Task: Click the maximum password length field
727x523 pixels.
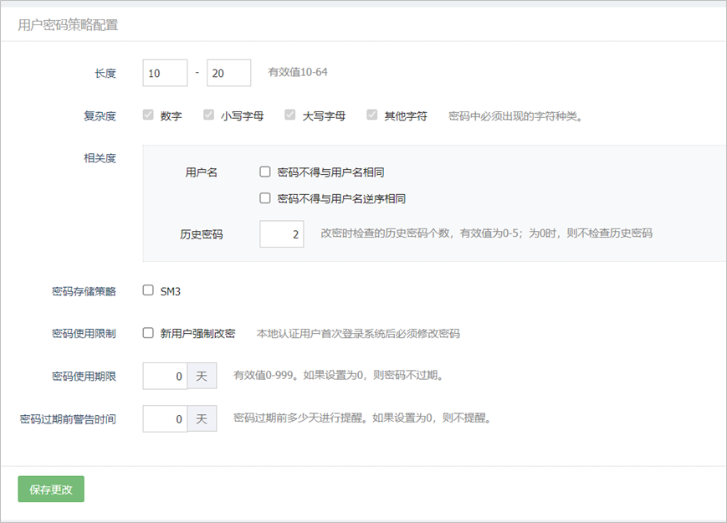Action: tap(228, 73)
